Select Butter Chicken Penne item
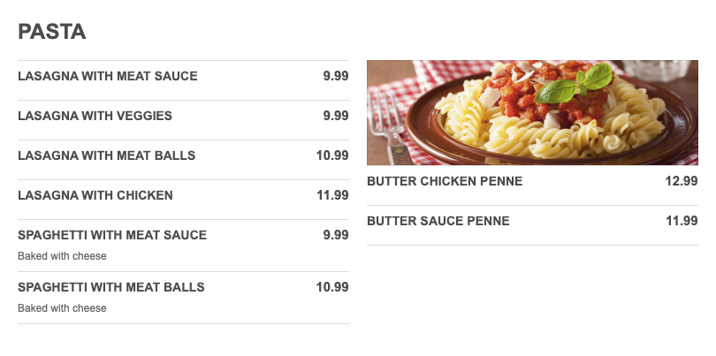Screen dimensions: 716x356 click(x=445, y=181)
